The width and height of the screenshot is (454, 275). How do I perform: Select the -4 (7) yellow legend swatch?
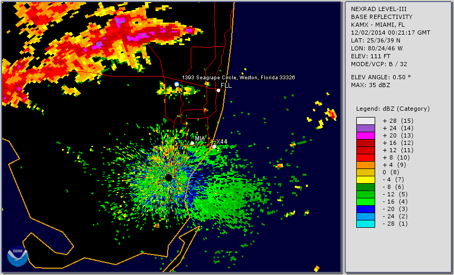366,180
